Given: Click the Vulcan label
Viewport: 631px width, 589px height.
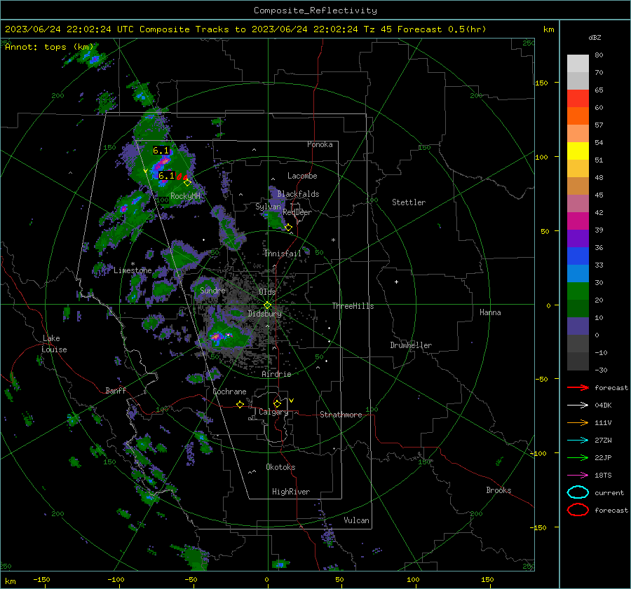Looking at the screenshot, I should pyautogui.click(x=357, y=520).
